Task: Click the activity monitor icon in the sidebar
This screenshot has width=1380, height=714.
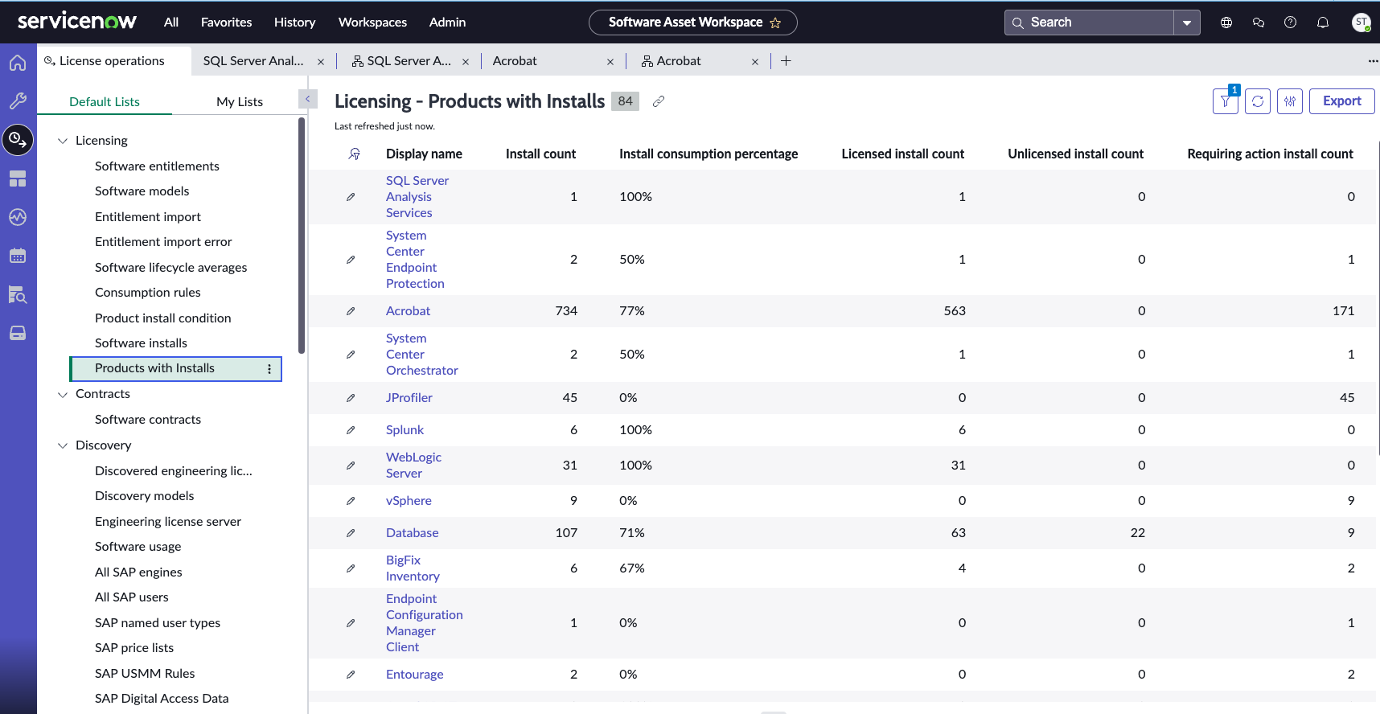Action: 18,217
